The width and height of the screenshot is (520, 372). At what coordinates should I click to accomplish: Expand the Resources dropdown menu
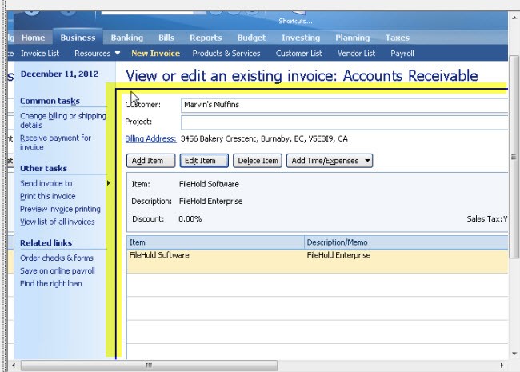[x=97, y=54]
